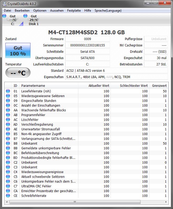Sort by the ID column header
Screen dimensions: 173x209
coord(16,85)
